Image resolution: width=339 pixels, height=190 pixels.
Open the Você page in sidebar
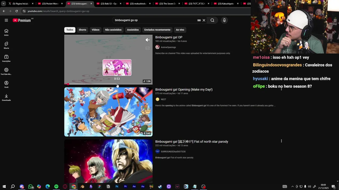(6, 84)
